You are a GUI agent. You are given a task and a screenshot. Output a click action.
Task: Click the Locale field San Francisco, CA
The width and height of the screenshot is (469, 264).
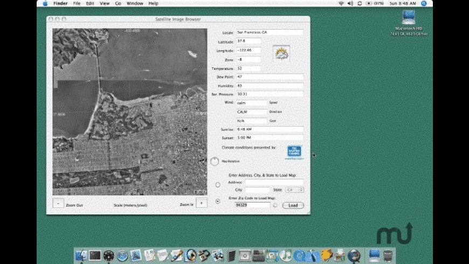click(x=270, y=32)
